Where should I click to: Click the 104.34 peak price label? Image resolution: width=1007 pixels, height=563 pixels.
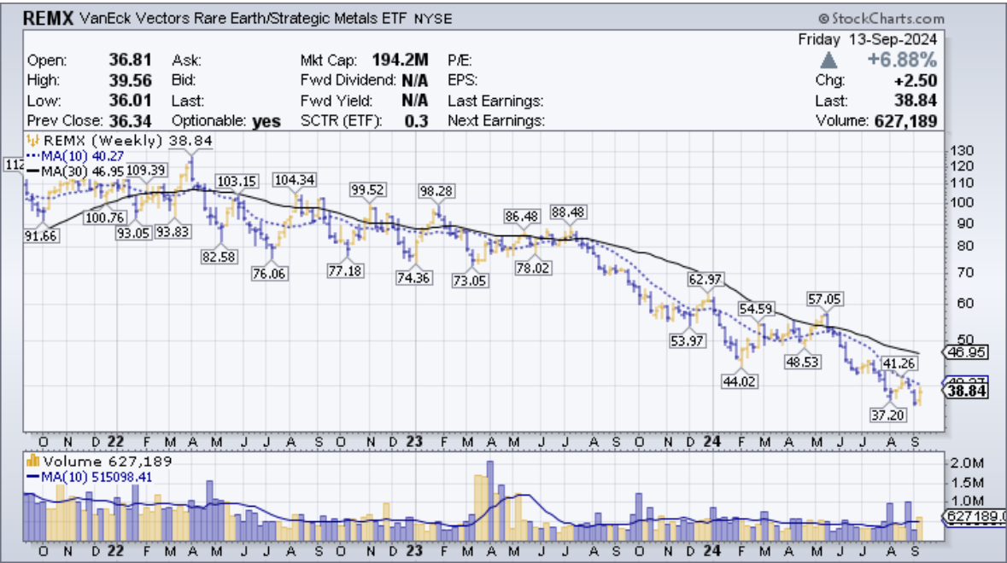coord(294,180)
